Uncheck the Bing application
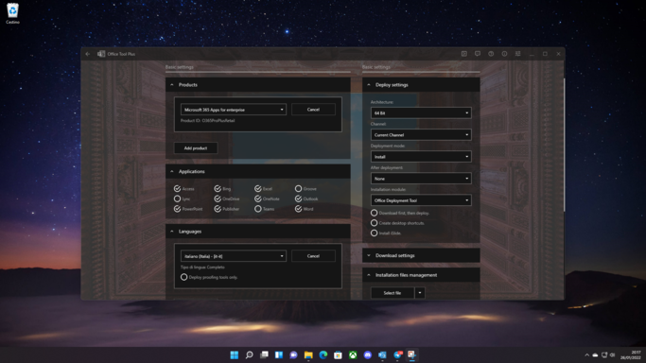 pyautogui.click(x=218, y=188)
